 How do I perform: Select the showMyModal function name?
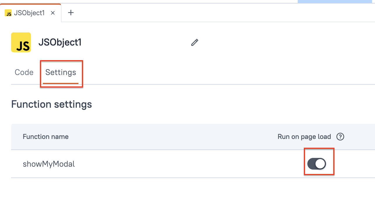point(49,164)
